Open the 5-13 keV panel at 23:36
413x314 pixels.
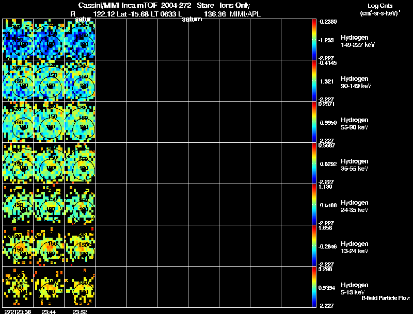[x=18, y=287]
